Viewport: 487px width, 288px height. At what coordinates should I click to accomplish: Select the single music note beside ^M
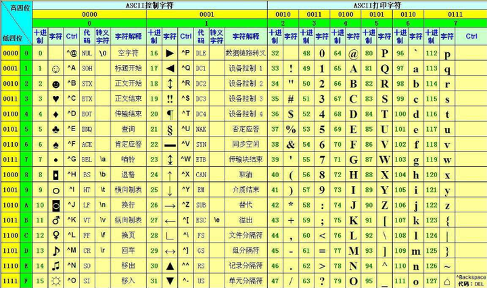pos(56,251)
